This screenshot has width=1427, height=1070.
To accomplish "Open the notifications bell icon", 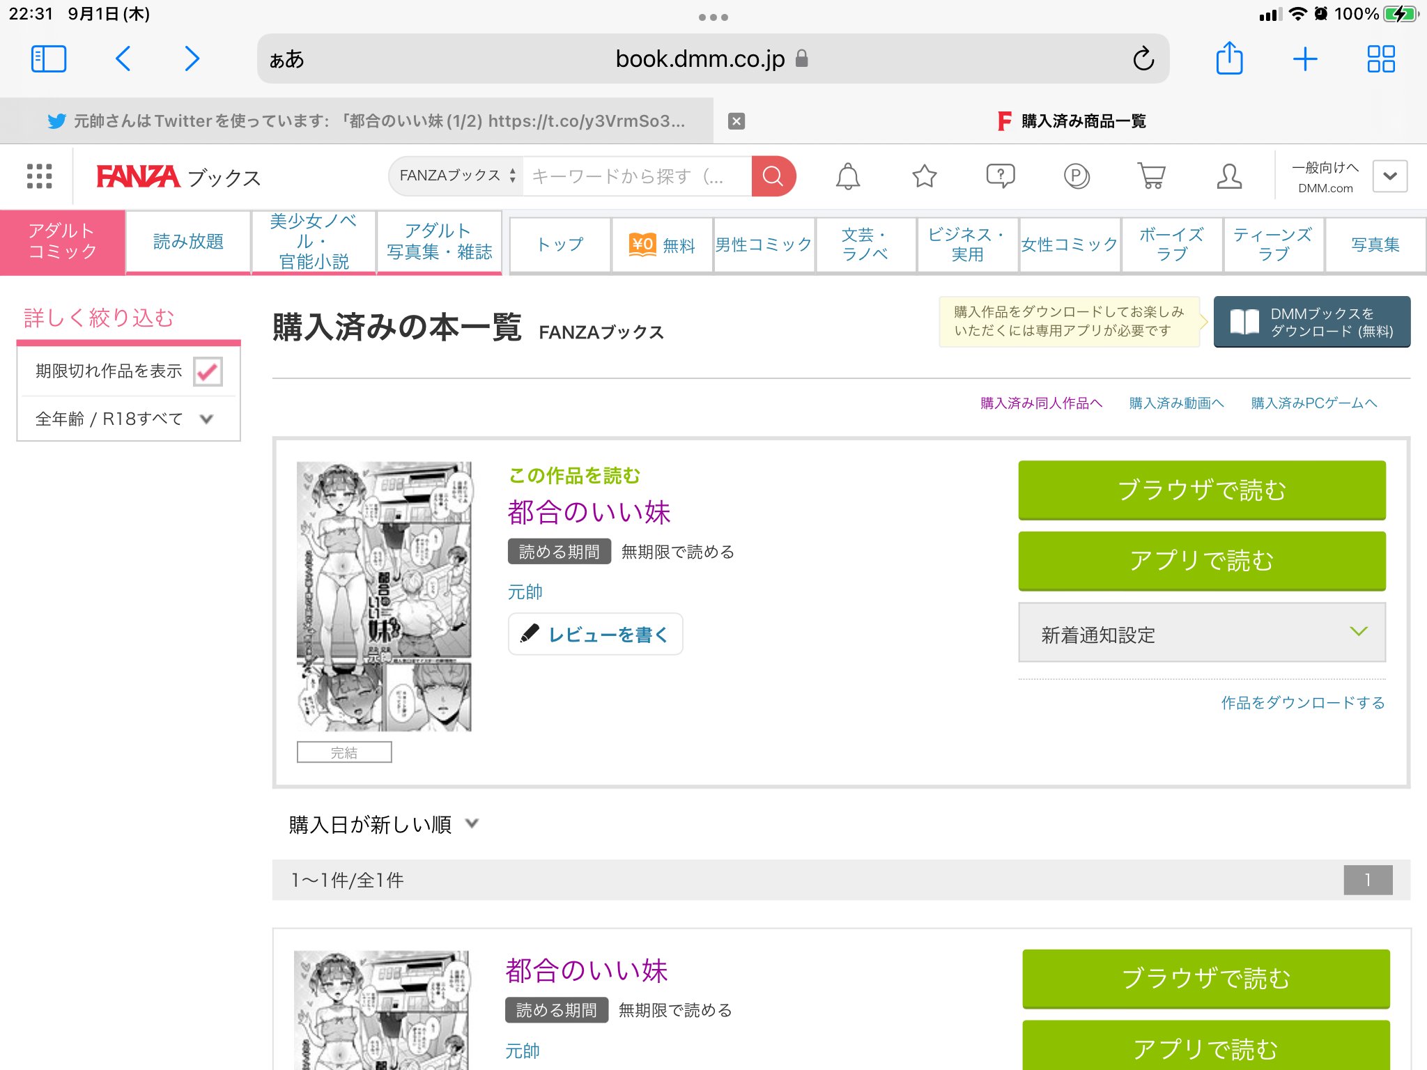I will pos(847,176).
